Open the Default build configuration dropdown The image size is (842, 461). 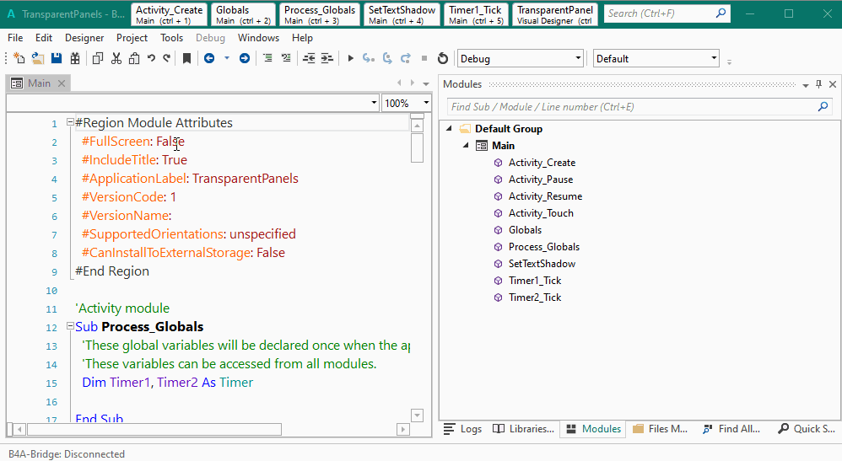pos(656,58)
